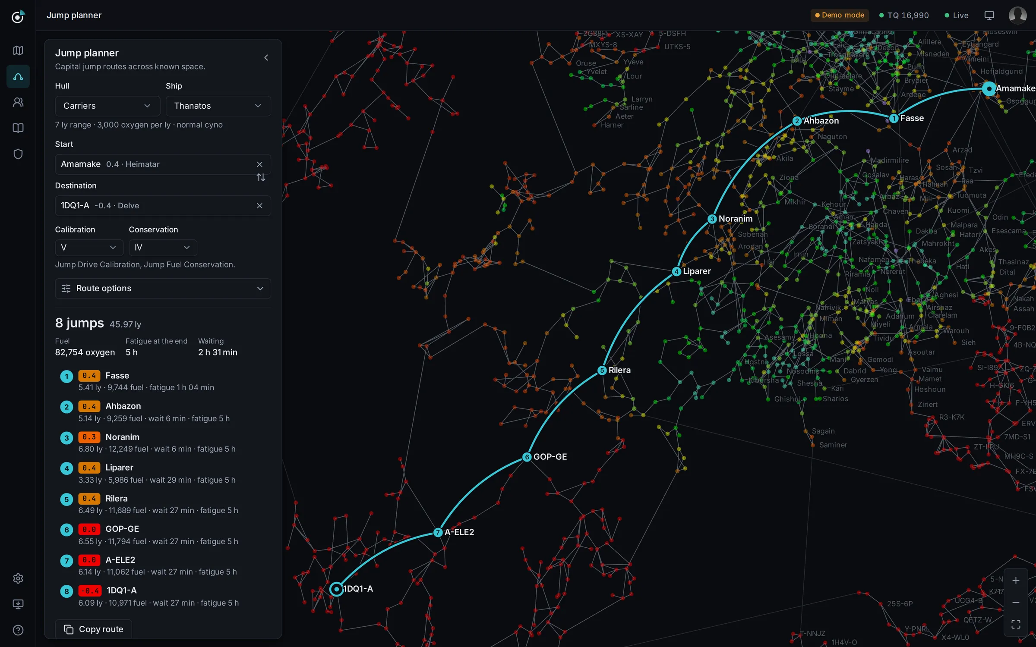Click the Noranim waypoint 3 on map
Viewport: 1036px width, 647px height.
tap(712, 219)
